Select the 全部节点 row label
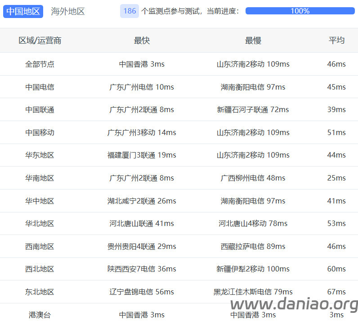 [40, 64]
